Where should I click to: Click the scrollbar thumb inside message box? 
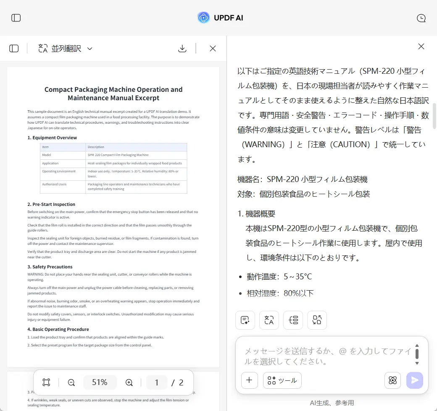[417, 354]
